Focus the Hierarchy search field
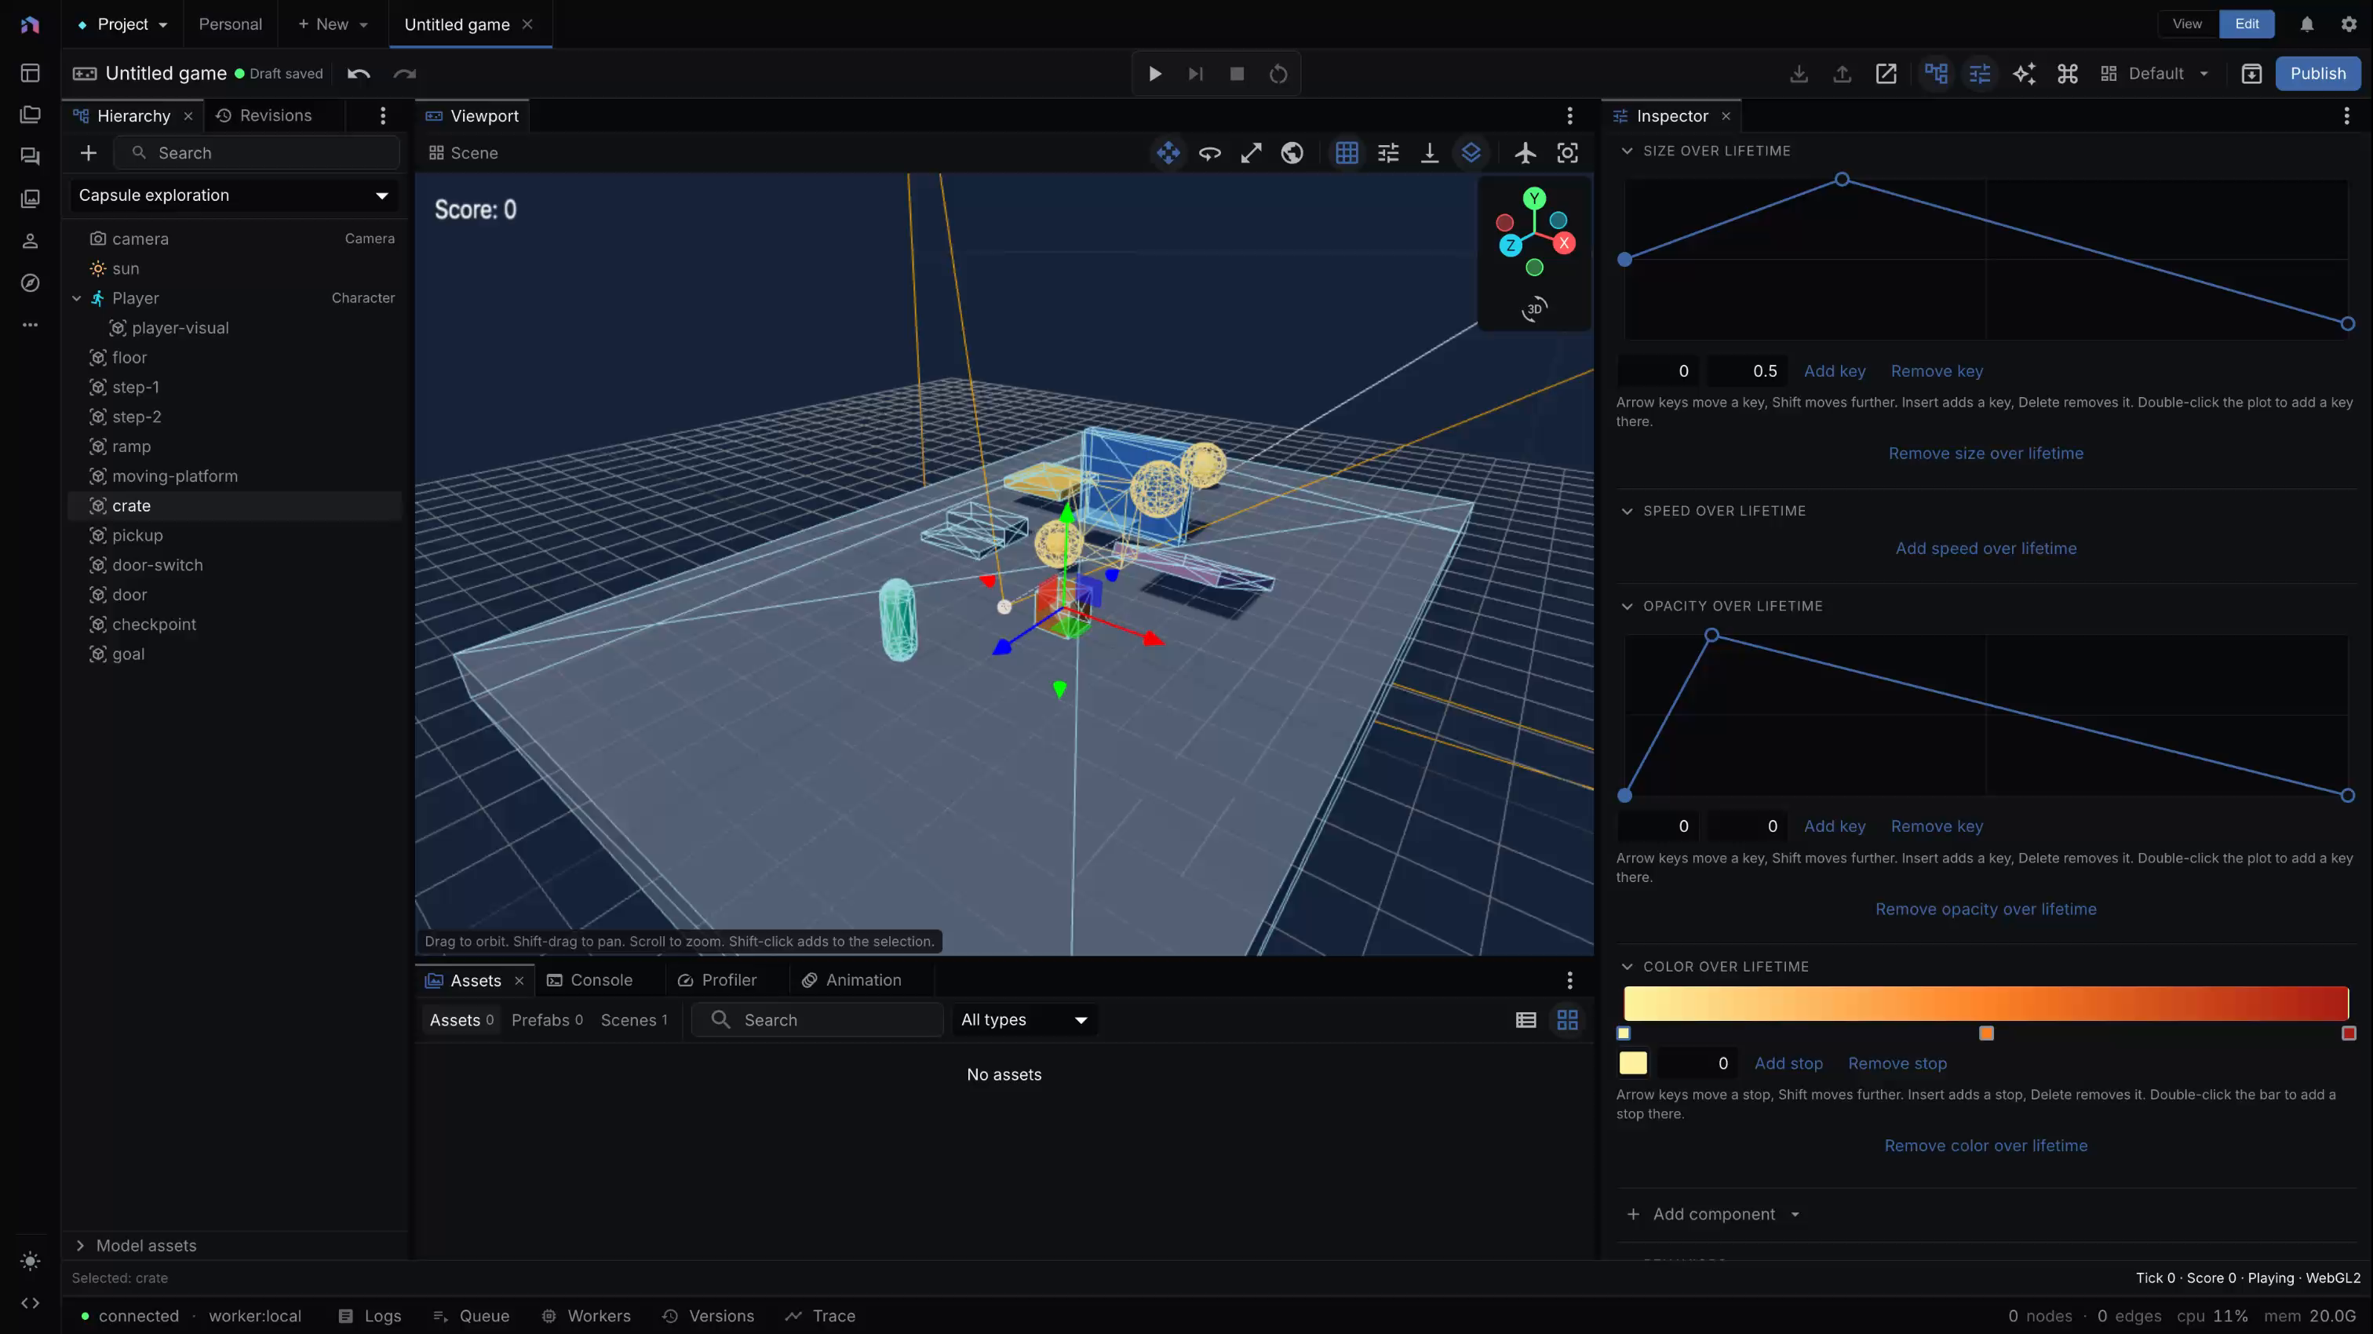 (257, 153)
